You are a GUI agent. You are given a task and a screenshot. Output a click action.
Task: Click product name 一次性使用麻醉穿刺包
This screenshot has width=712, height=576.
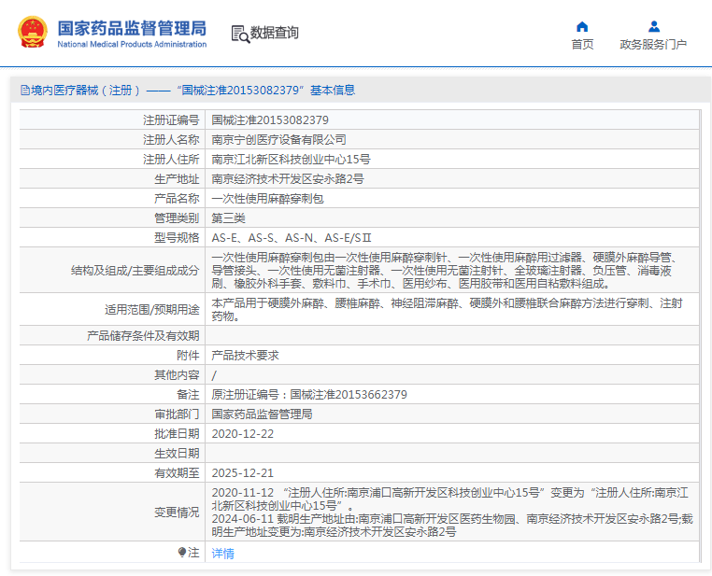267,198
